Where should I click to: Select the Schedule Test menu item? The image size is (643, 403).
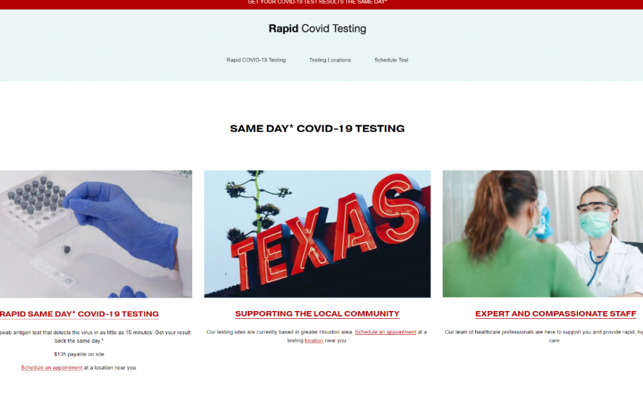tap(391, 60)
